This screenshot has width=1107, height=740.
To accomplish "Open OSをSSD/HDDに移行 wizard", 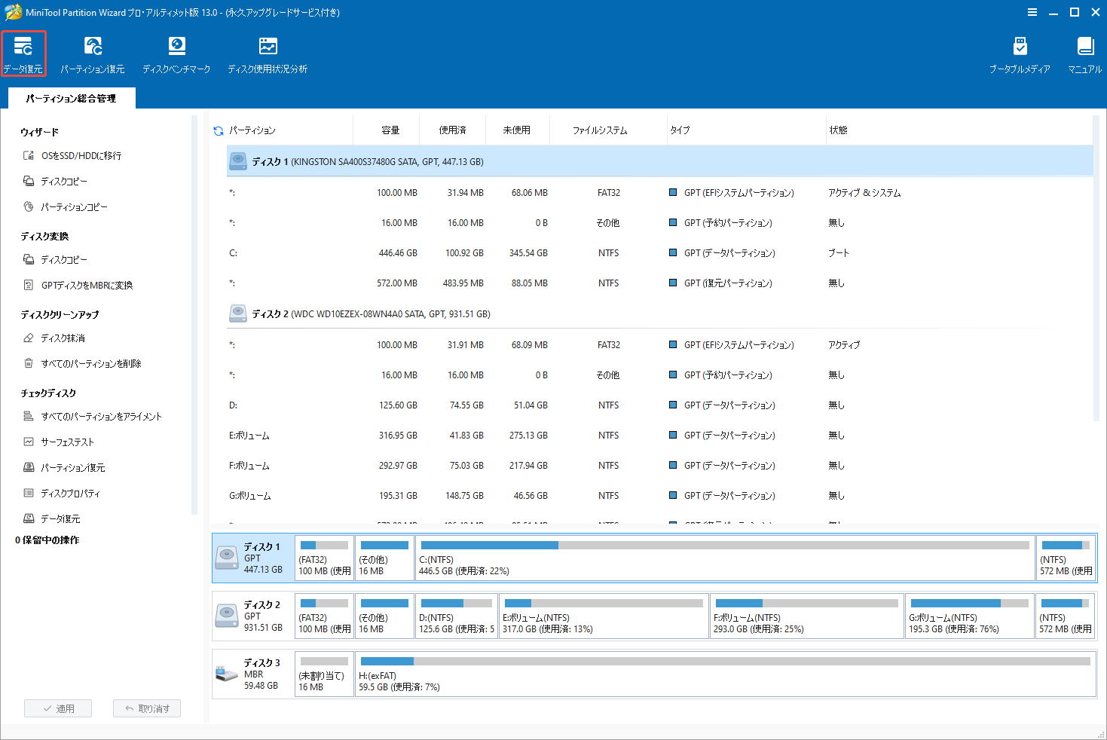I will (x=80, y=155).
